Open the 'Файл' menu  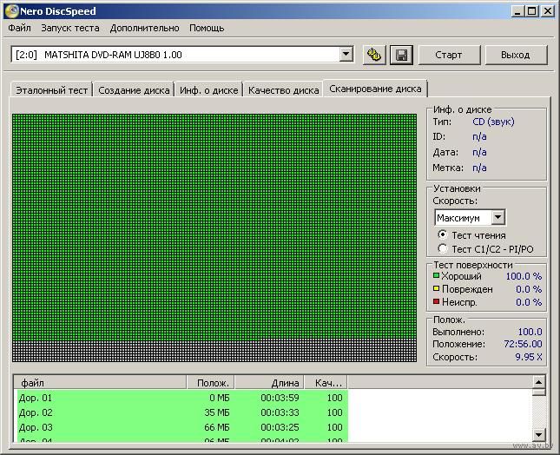pos(19,28)
